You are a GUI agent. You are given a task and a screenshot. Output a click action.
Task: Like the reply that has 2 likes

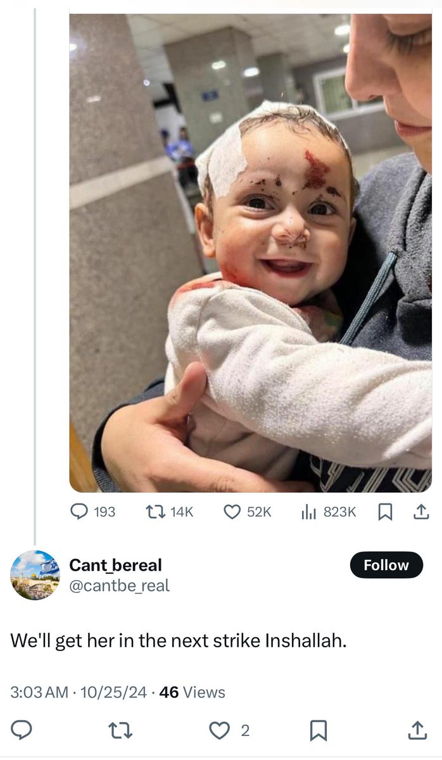219,731
